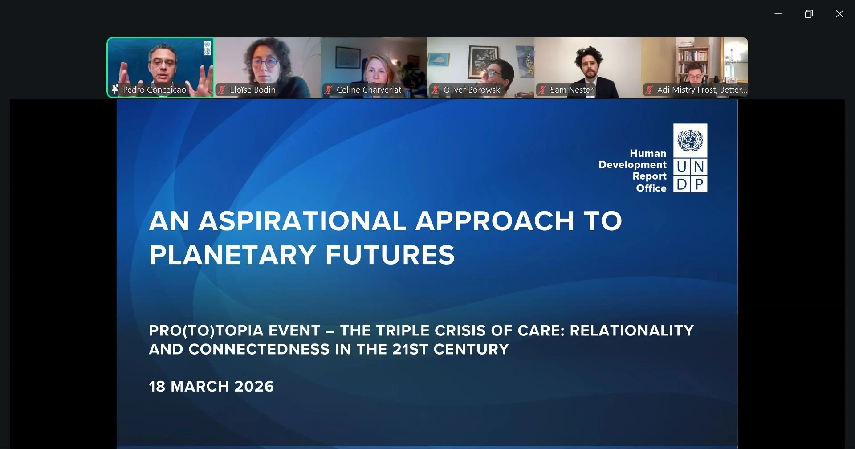Viewport: 855px width, 449px height.
Task: Click the name label 'Adi Mistry Frost, Better...'
Action: 702,90
